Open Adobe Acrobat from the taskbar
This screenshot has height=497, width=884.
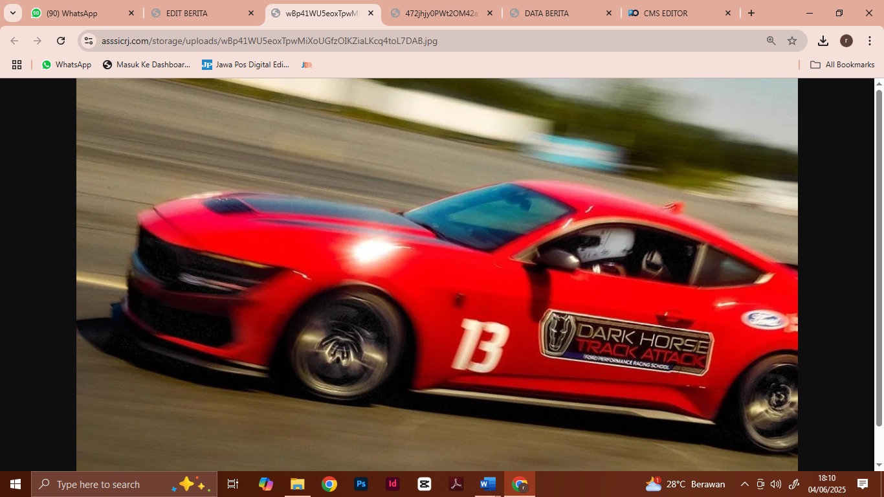(x=456, y=484)
